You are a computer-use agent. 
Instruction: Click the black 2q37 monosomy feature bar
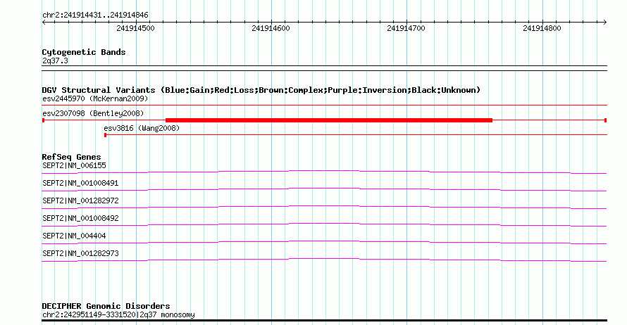[324, 320]
